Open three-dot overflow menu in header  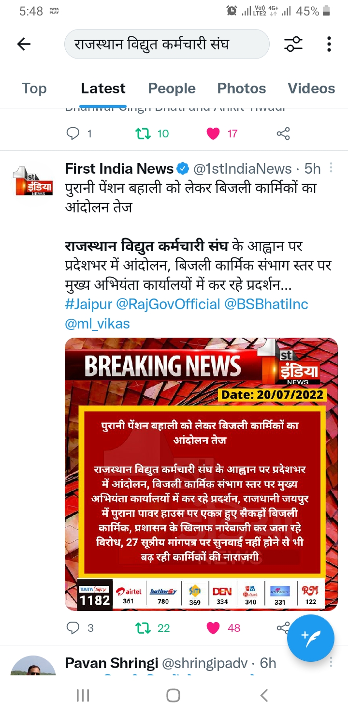click(329, 45)
